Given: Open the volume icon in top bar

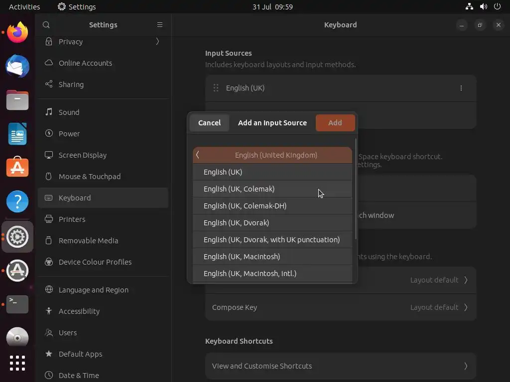Looking at the screenshot, I should pos(483,7).
